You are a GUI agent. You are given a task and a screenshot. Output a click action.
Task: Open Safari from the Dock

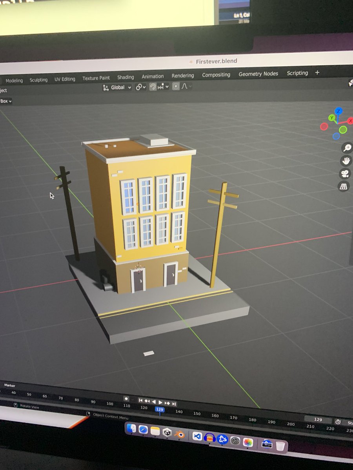tap(143, 430)
